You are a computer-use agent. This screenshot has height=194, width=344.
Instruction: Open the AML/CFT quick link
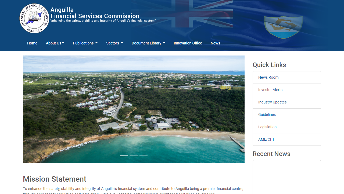pyautogui.click(x=266, y=139)
